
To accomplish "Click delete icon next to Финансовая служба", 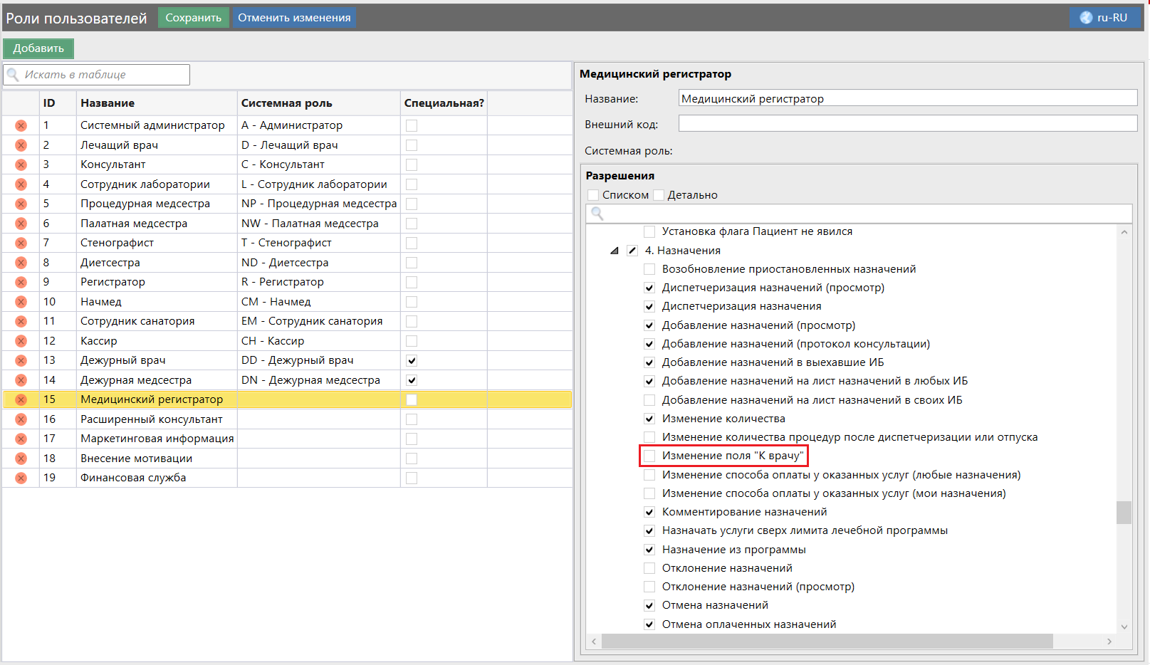I will [x=21, y=478].
